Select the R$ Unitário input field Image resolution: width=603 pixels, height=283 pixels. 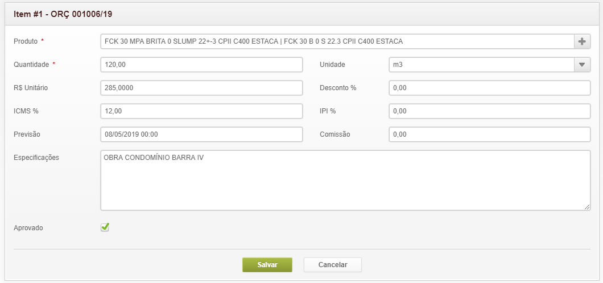point(201,88)
